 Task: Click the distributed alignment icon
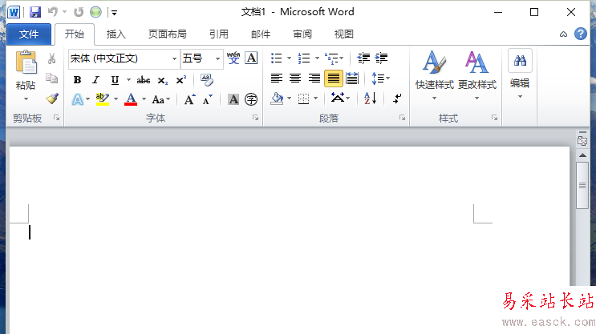[x=352, y=78]
